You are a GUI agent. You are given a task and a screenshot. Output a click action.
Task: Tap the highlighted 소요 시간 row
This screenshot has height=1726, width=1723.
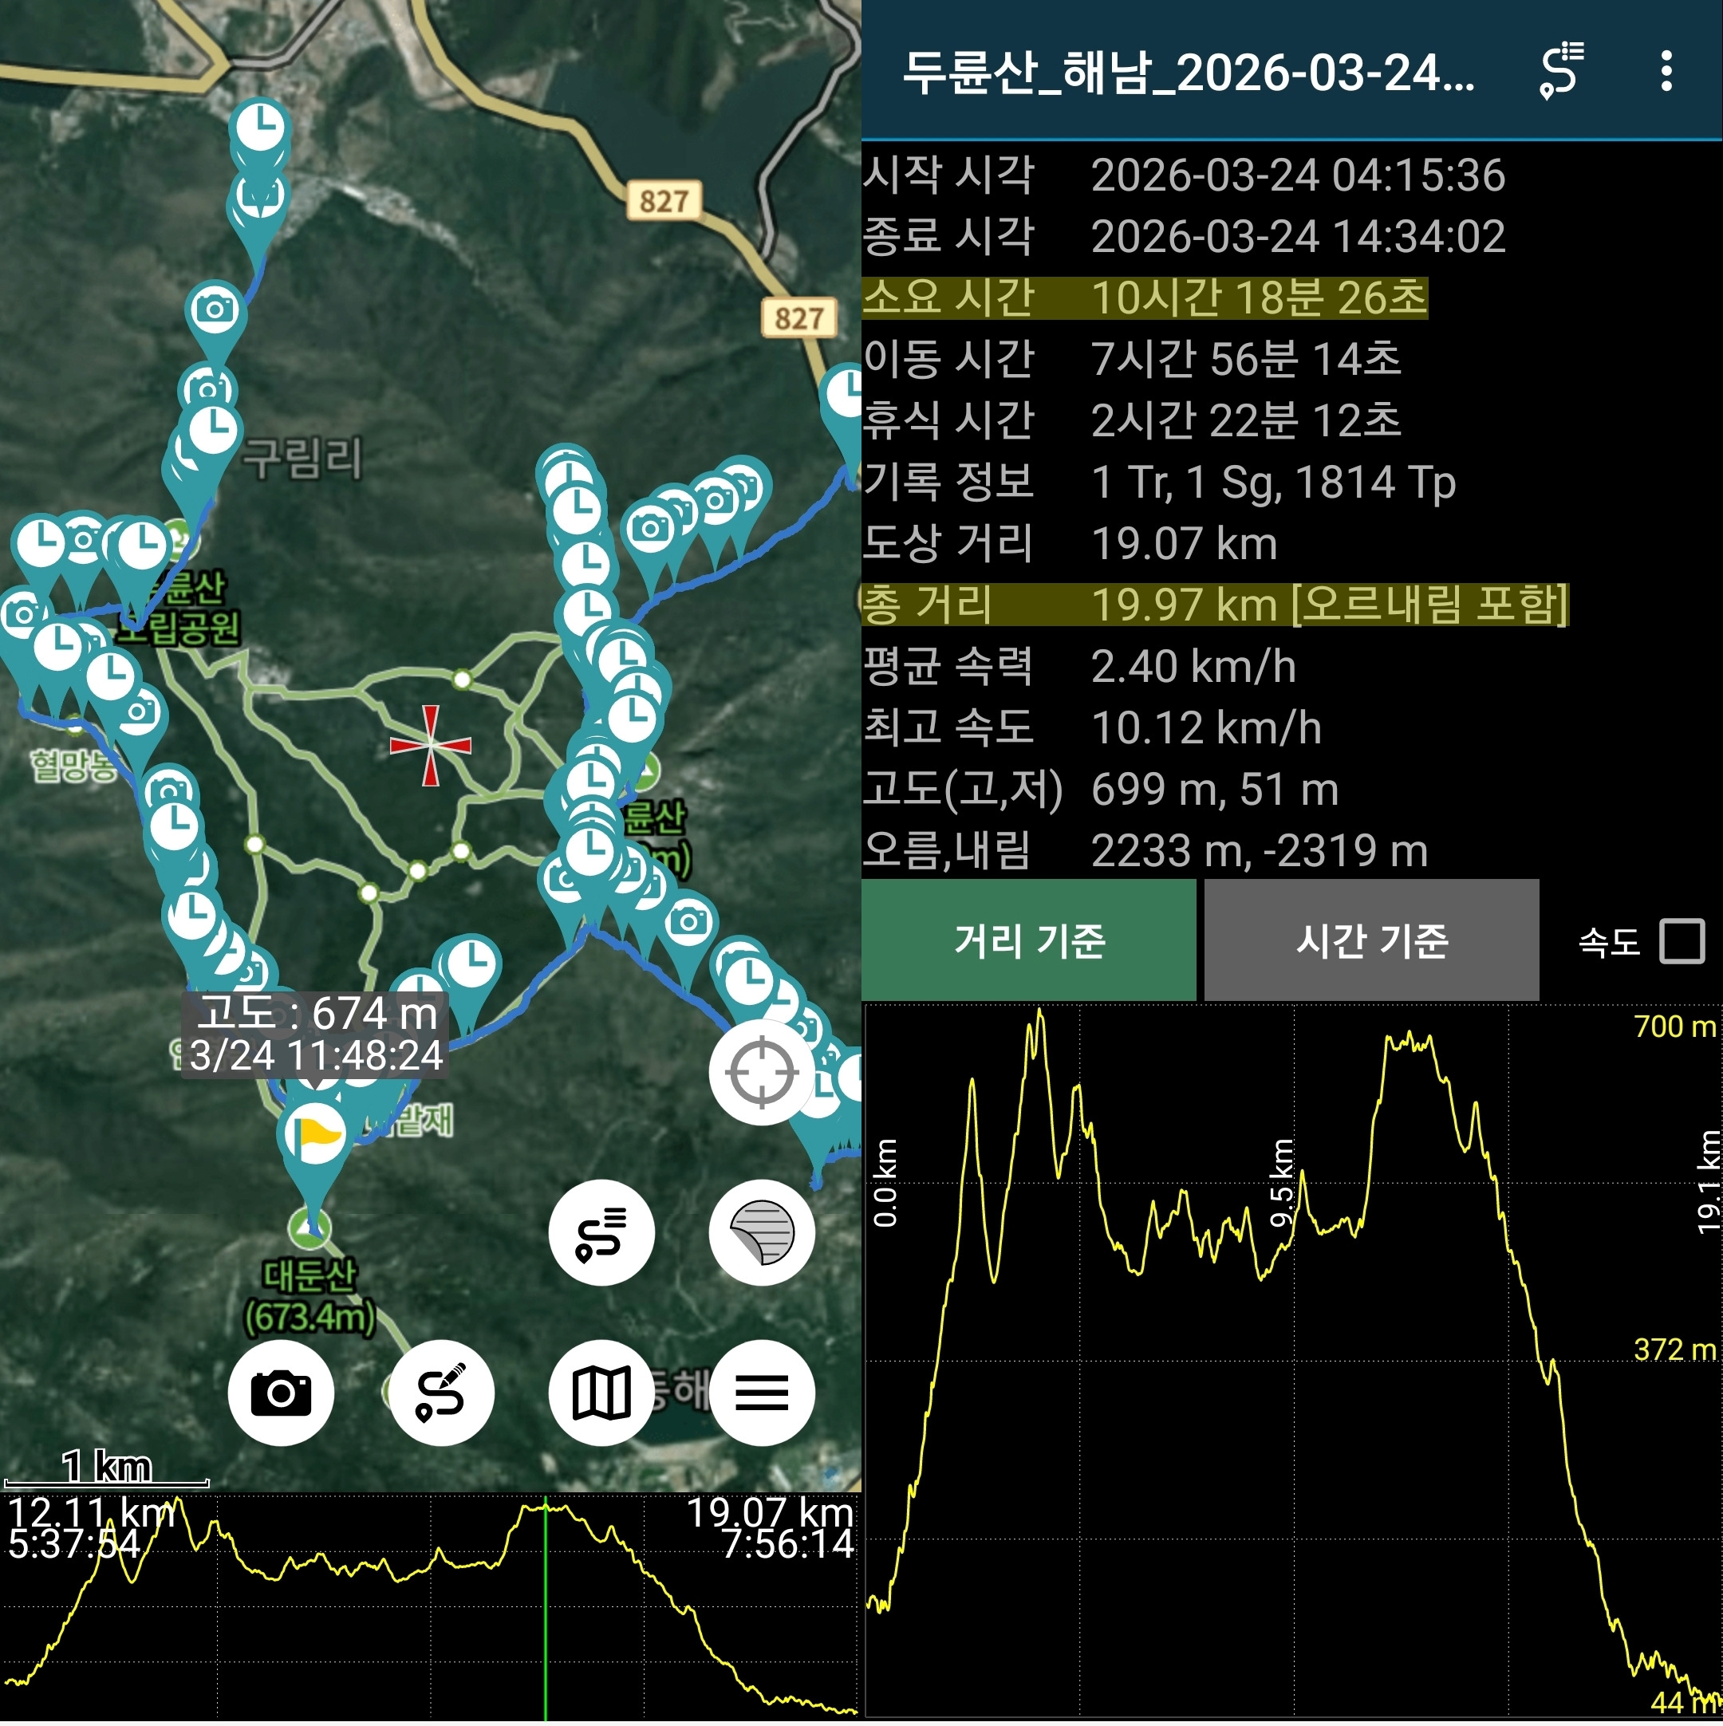1144,298
